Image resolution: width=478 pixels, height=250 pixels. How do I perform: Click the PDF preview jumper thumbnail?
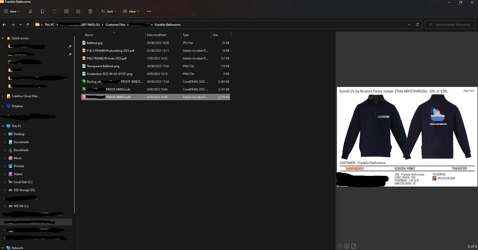point(407,137)
